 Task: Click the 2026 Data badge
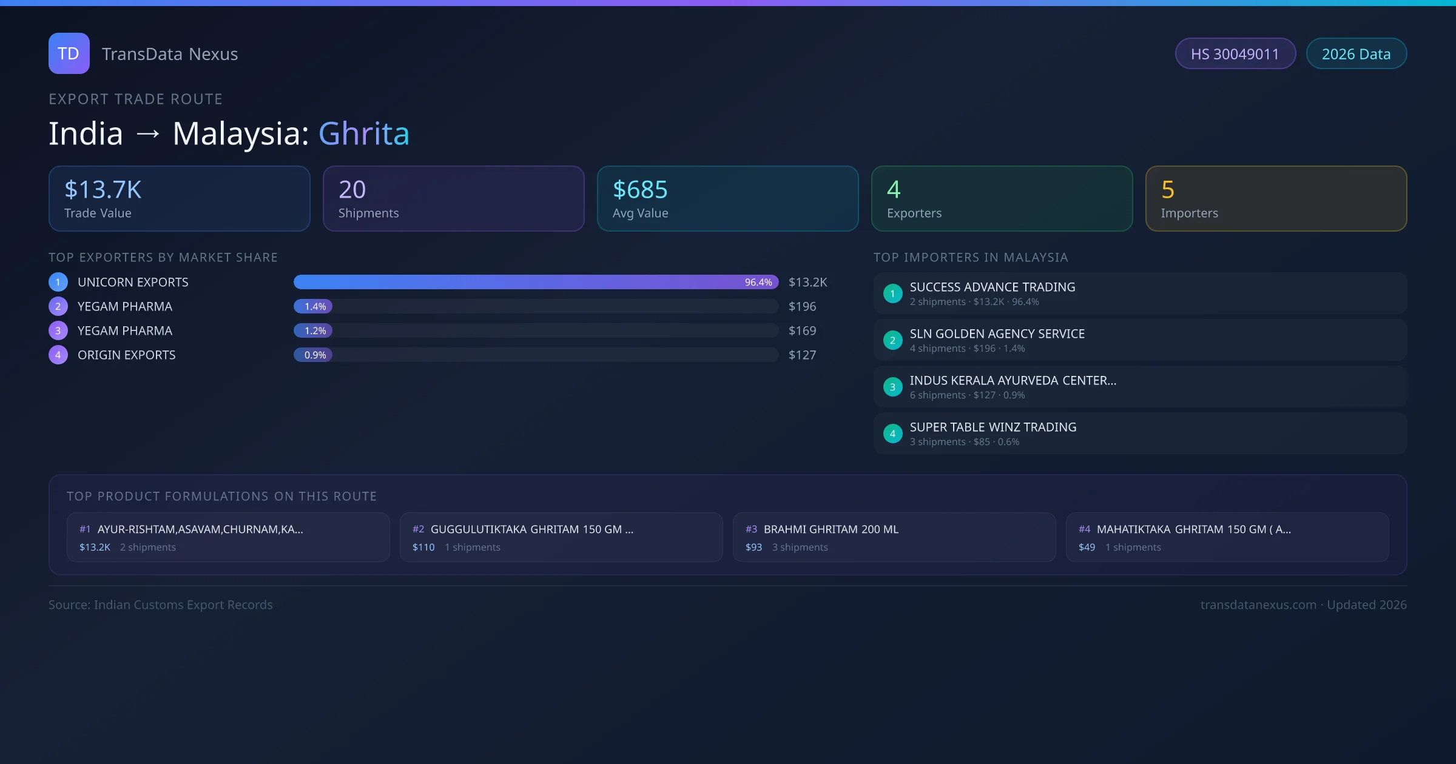[1356, 54]
